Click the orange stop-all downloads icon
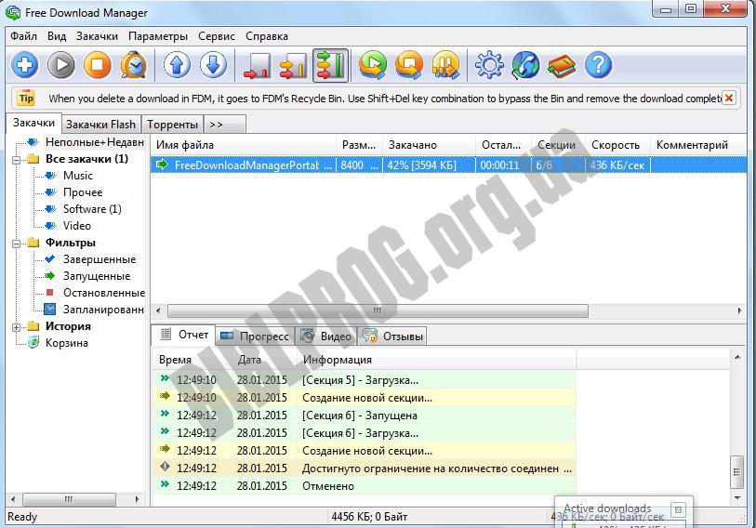 (x=409, y=65)
